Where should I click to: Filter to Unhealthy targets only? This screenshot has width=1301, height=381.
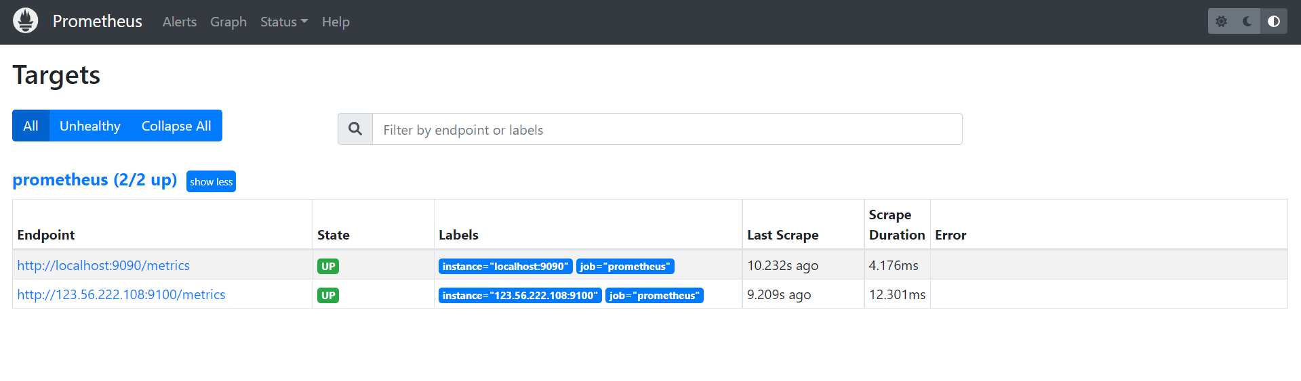(x=90, y=126)
